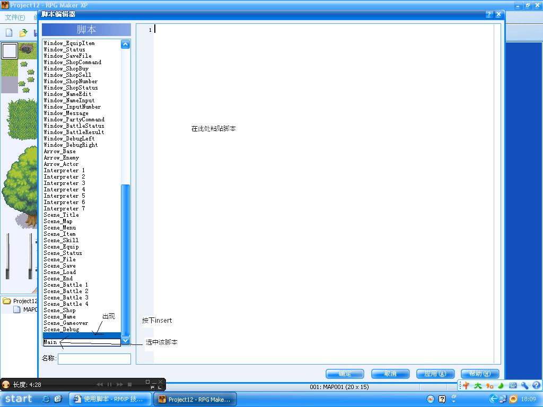Viewport: 543px width, 407px height.
Task: Click the 确定 button
Action: (345, 374)
